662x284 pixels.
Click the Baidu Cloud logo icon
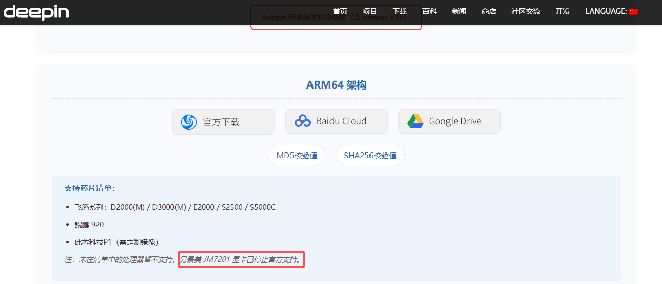[303, 122]
